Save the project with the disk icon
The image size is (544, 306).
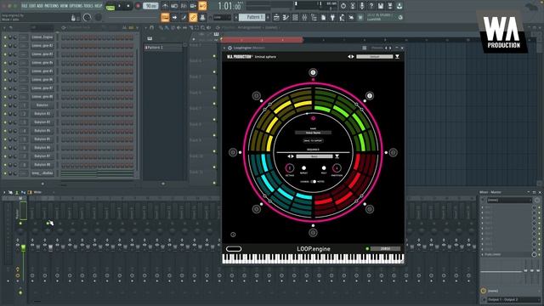coord(381,6)
